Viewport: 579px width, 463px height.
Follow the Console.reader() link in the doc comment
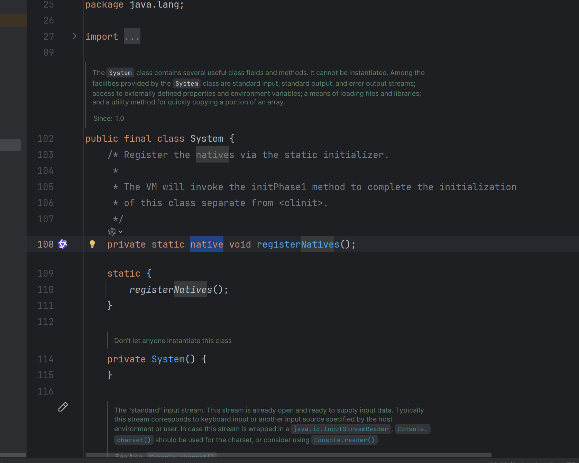[344, 440]
